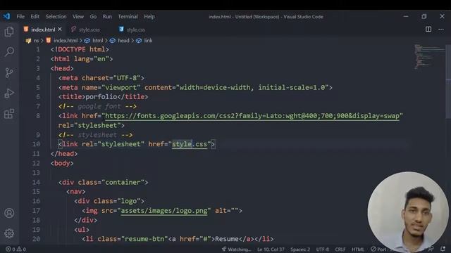Click the body tag on line 12
This screenshot has height=253, width=451.
pyautogui.click(x=62, y=163)
